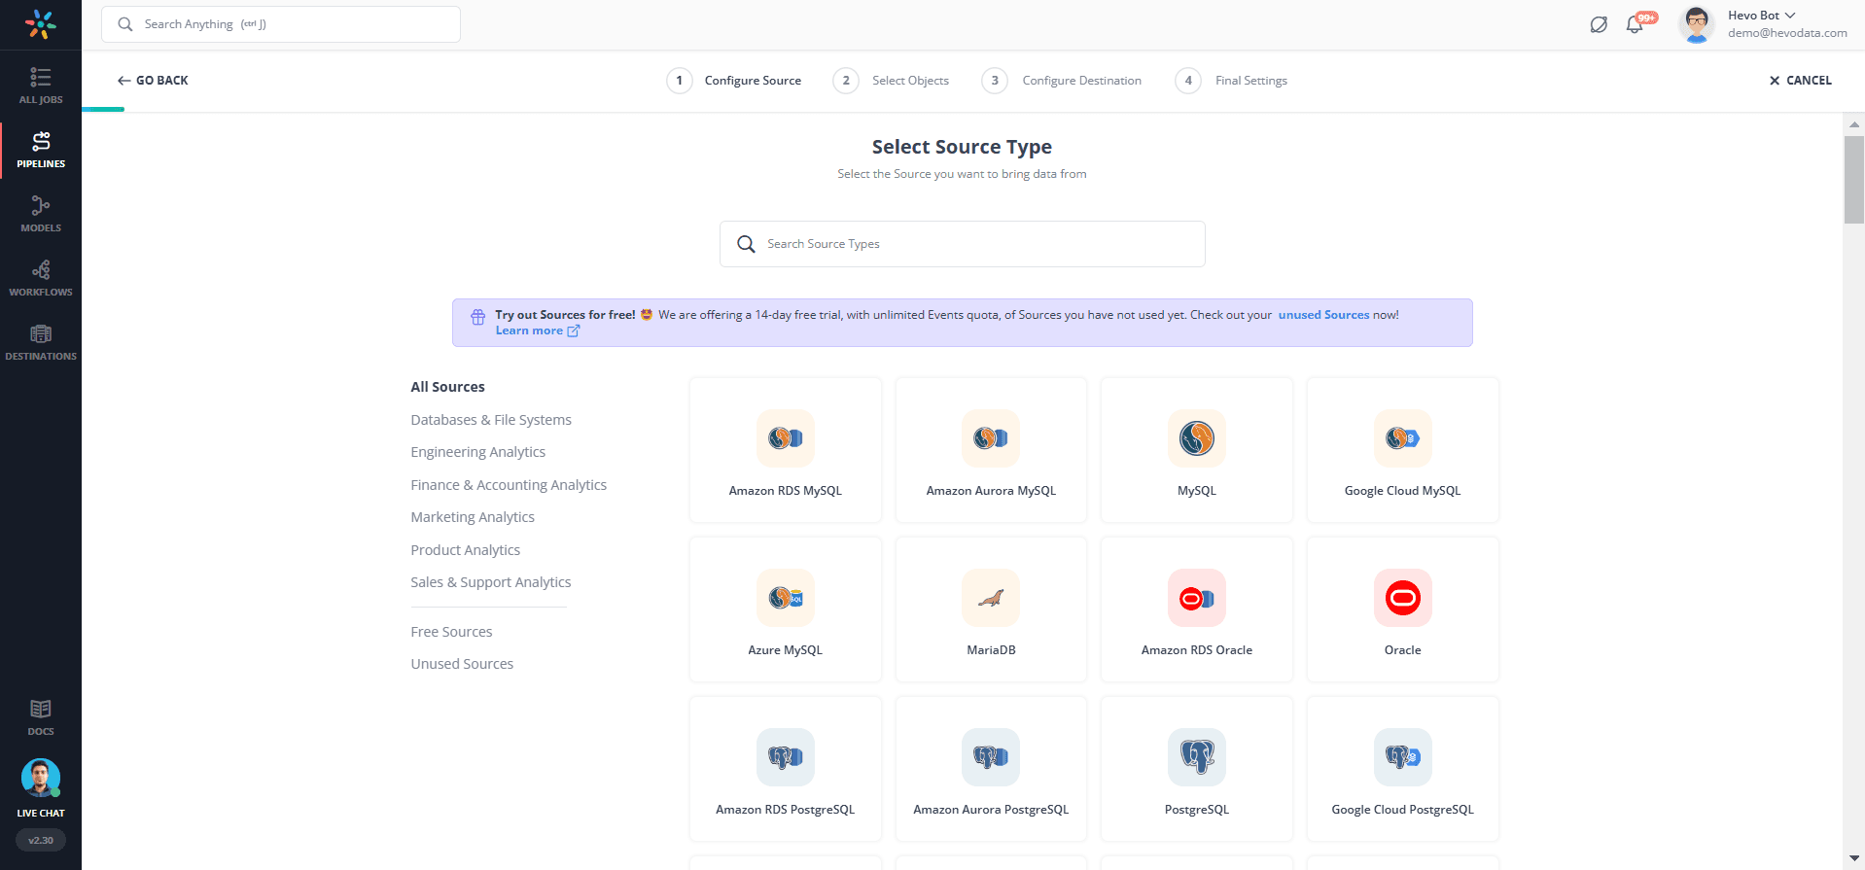Cancel the pipeline creation

(x=1800, y=81)
